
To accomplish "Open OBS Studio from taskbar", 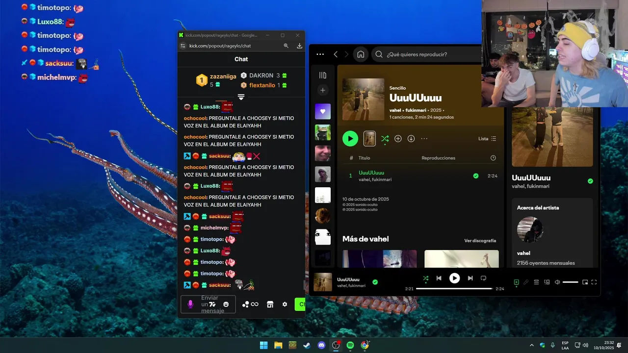I will point(336,345).
